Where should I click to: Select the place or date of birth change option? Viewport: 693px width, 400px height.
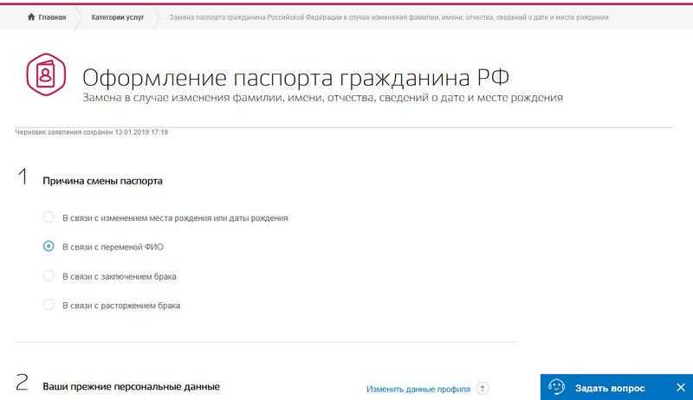(x=49, y=217)
